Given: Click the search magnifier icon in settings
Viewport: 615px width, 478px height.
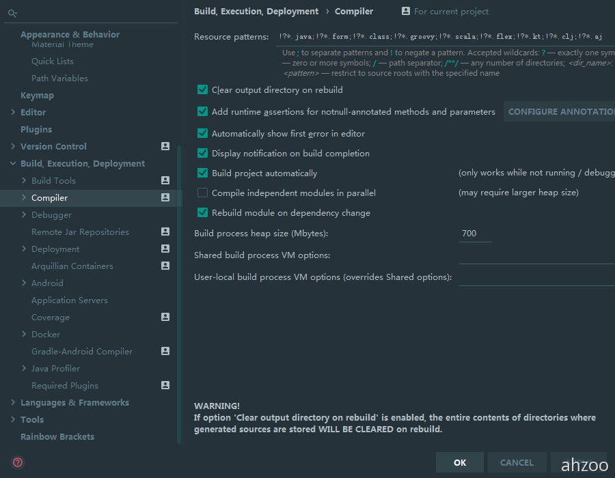Looking at the screenshot, I should click(12, 13).
